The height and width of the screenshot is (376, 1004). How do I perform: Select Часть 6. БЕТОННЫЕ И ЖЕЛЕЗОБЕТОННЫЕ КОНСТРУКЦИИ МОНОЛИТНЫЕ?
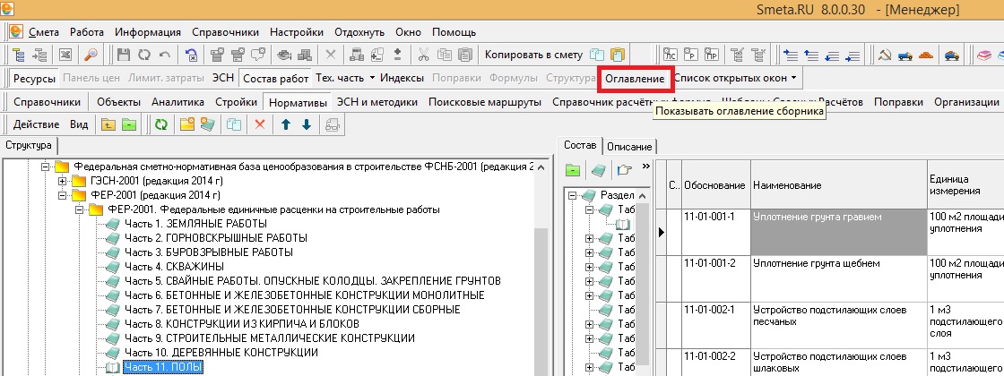pyautogui.click(x=305, y=295)
